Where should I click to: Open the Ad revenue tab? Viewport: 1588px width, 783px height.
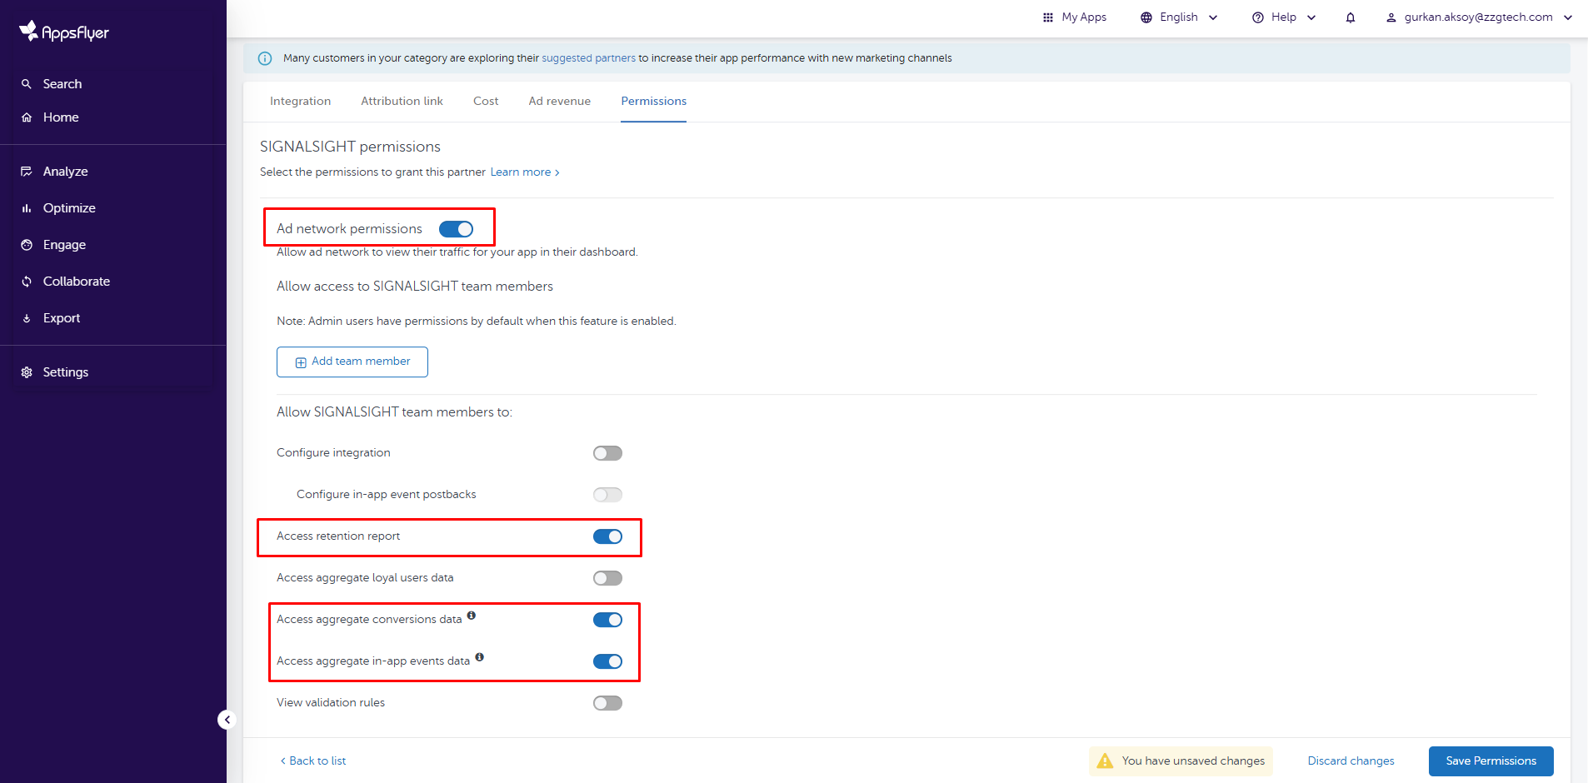pyautogui.click(x=559, y=101)
